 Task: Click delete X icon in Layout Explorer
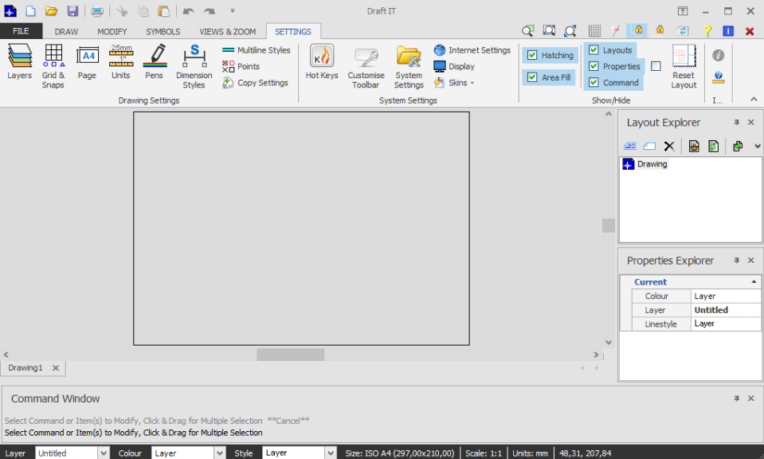[x=669, y=146]
